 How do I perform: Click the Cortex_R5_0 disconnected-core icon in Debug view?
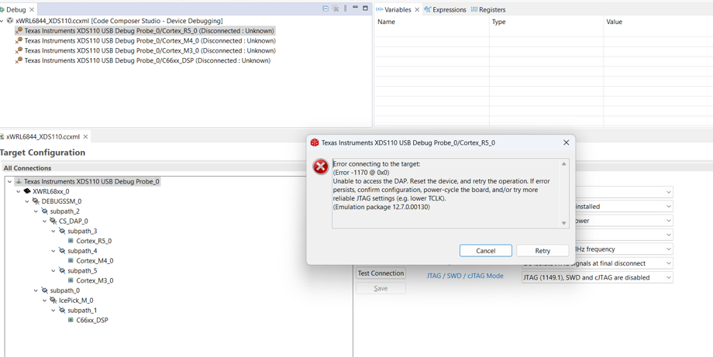coord(19,31)
